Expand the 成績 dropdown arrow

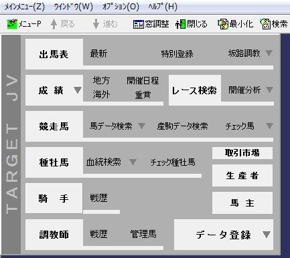[78, 90]
